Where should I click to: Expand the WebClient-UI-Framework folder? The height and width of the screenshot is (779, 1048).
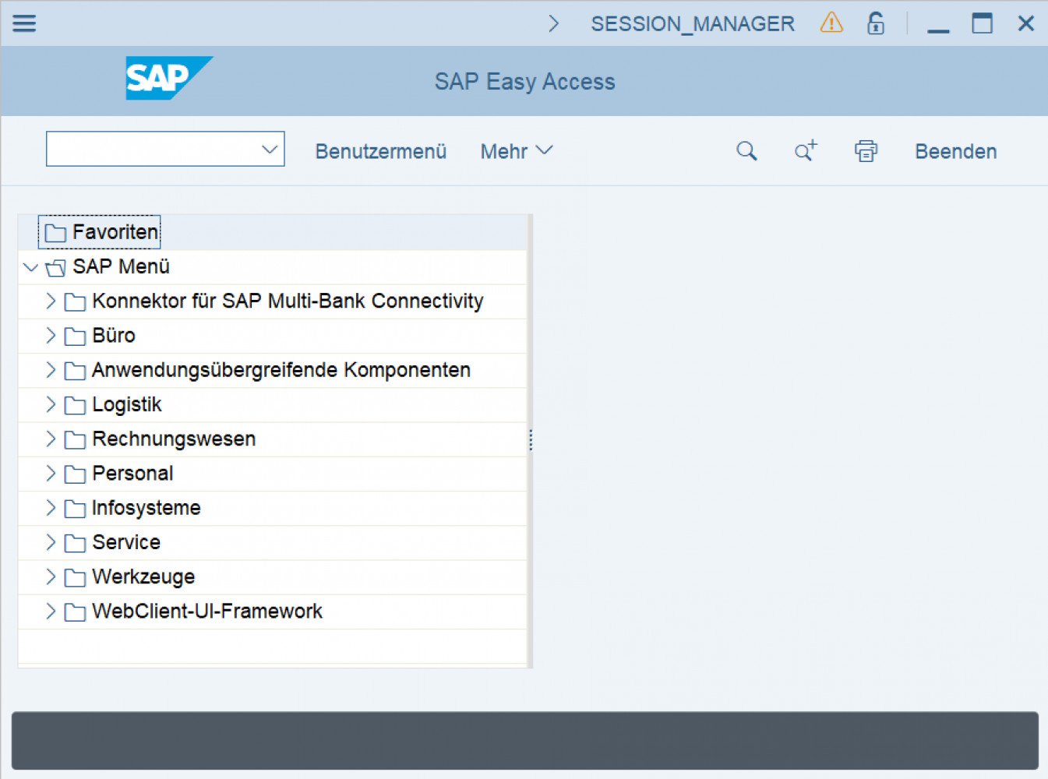(x=51, y=612)
